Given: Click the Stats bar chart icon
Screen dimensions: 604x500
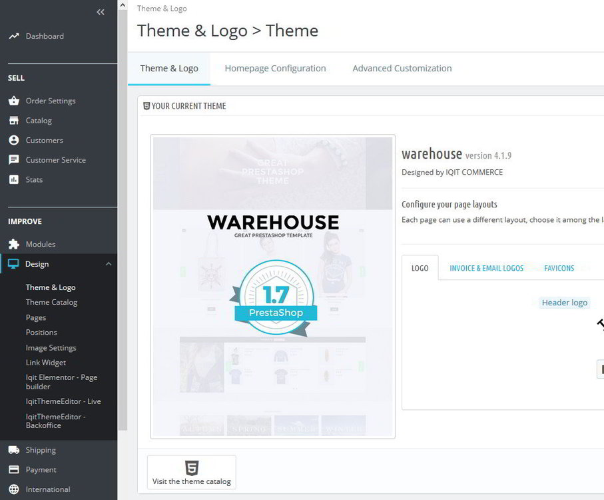Looking at the screenshot, I should [x=14, y=179].
